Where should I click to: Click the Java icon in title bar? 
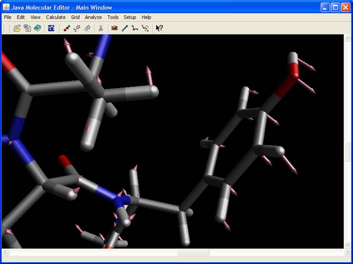click(6, 7)
